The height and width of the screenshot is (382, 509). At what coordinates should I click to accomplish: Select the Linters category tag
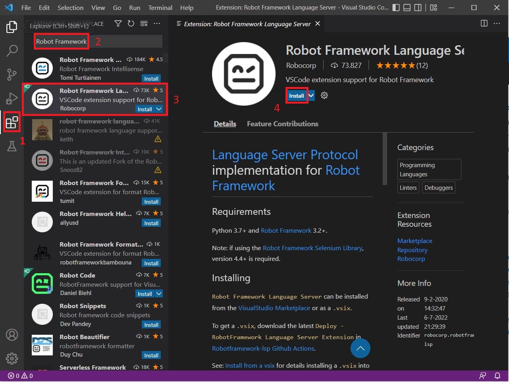408,188
